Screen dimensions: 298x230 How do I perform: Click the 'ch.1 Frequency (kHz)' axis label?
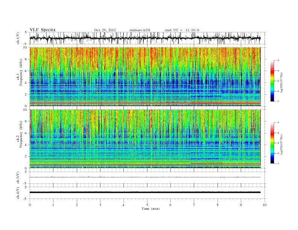[19, 73]
